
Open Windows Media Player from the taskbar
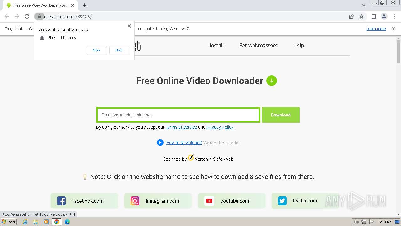tap(46, 222)
